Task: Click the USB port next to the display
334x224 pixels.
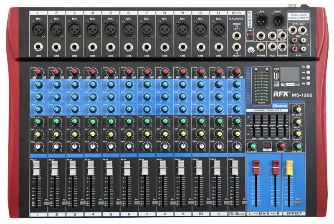Action: tap(276, 76)
